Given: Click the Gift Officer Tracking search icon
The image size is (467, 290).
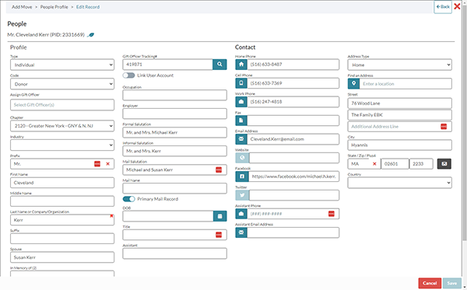Looking at the screenshot, I should 219,65.
